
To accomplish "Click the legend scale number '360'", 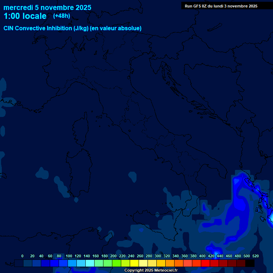I will pos(184,256).
